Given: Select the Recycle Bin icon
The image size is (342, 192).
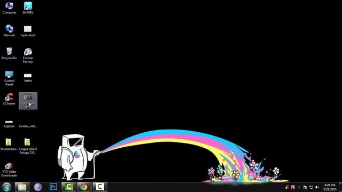Looking at the screenshot, I should [x=9, y=53].
